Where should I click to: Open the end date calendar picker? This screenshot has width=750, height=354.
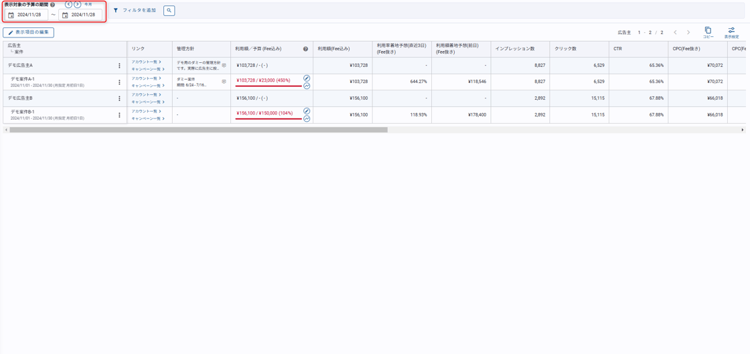pos(65,15)
